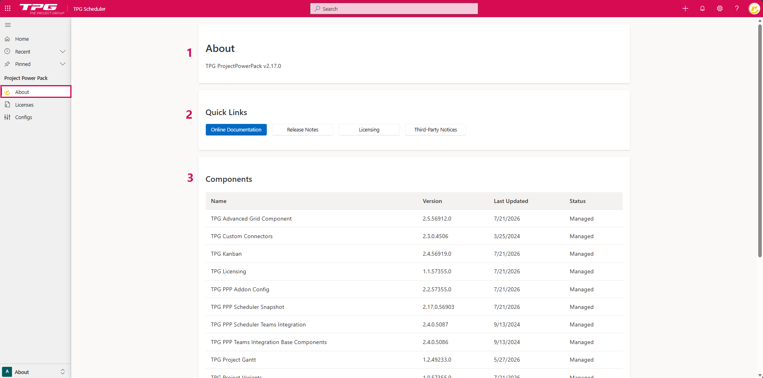Click the scrollbar up arrow
This screenshot has width=763, height=378.
(x=760, y=20)
